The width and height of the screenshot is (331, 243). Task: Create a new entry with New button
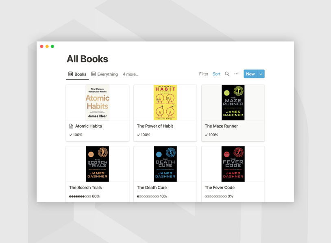pyautogui.click(x=250, y=74)
